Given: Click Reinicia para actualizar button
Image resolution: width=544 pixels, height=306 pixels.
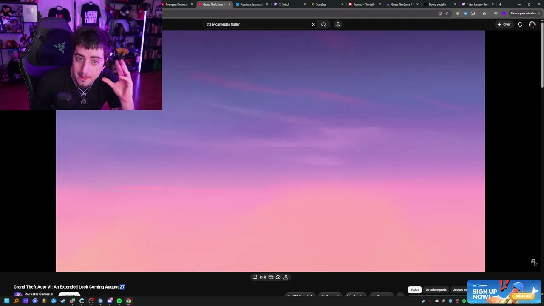Looking at the screenshot, I should point(524,13).
